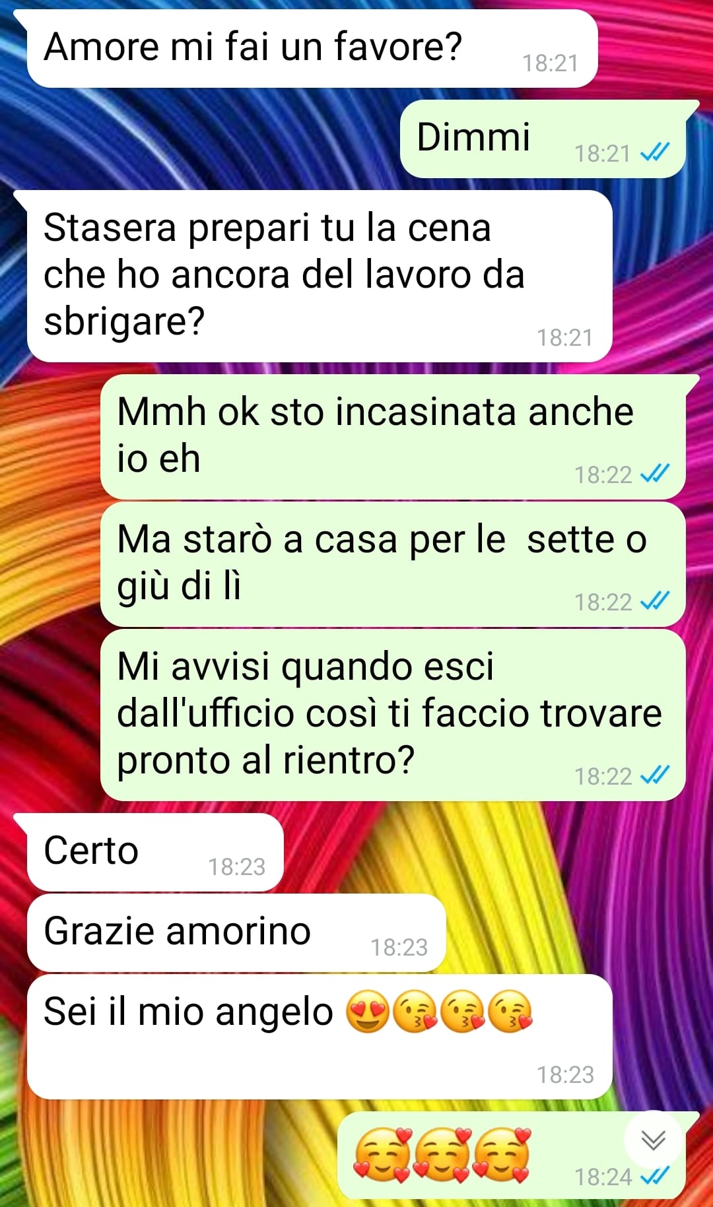Screen dimensions: 713x1207
Task: Select the 'Grazie amorino' message bubble
Action: pos(236,933)
